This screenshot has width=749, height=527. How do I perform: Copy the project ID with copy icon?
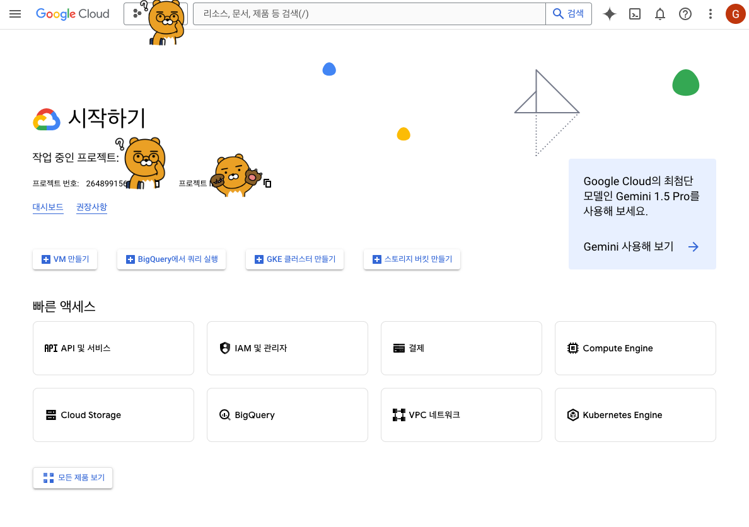pos(267,183)
